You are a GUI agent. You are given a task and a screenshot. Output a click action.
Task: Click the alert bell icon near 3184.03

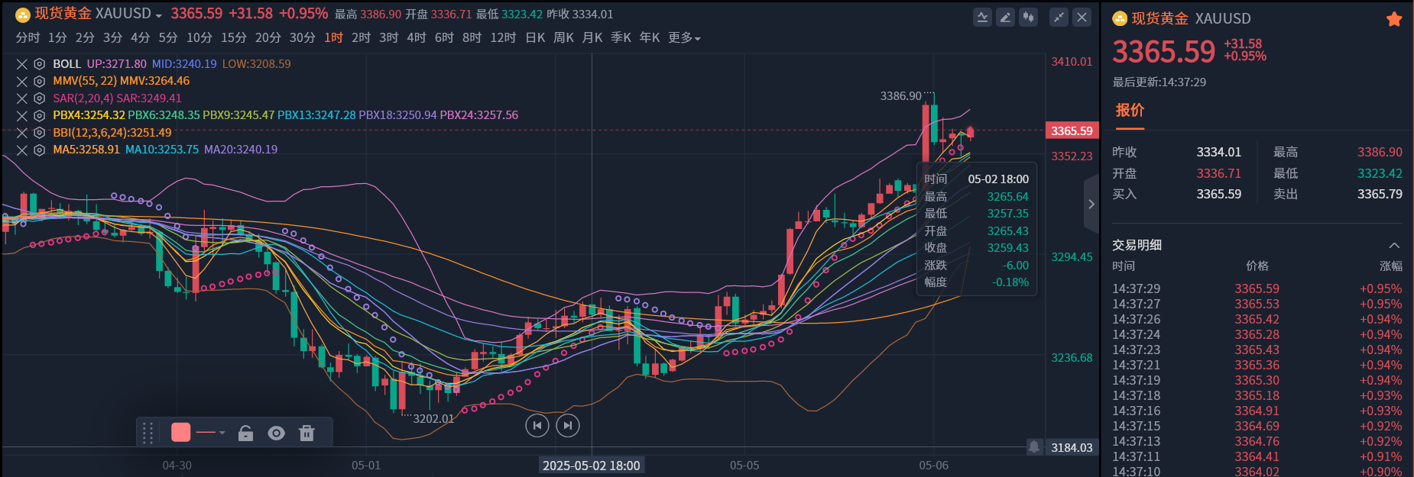[1034, 446]
